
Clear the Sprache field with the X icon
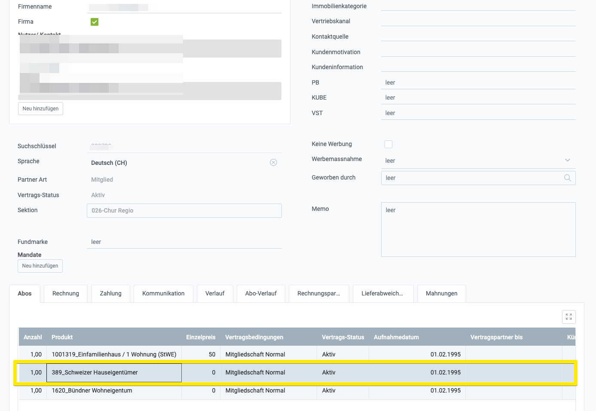click(273, 162)
